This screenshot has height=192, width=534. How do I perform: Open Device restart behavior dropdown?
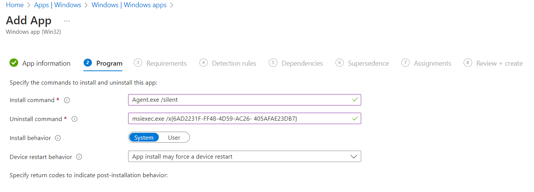coord(244,157)
